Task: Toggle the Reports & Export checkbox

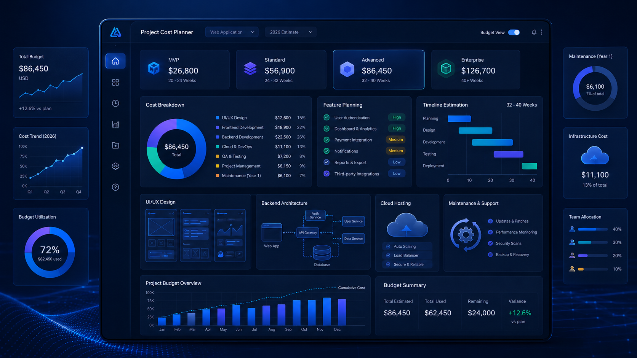Action: pyautogui.click(x=327, y=162)
